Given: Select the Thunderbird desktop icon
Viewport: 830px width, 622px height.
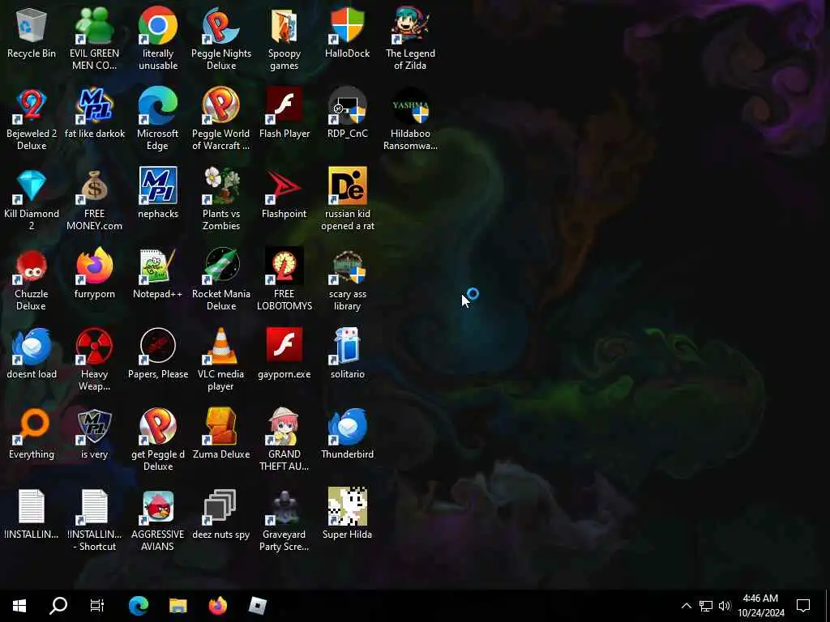Looking at the screenshot, I should point(347,434).
